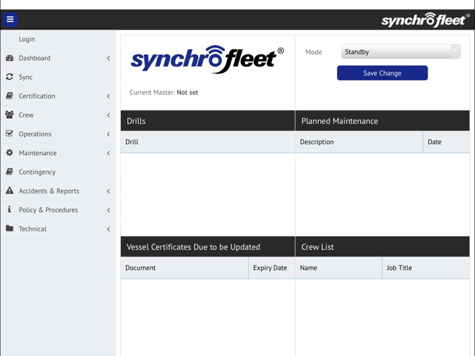Viewport: 475px width, 356px height.
Task: Click the Certification book icon
Action: (9, 96)
